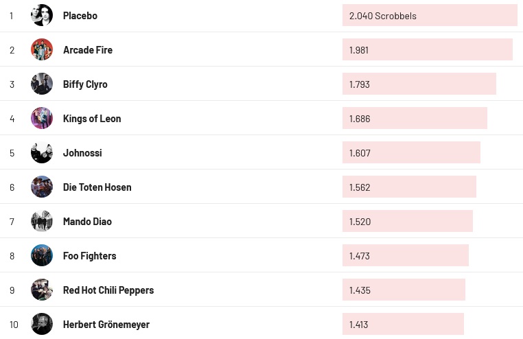The image size is (523, 339).
Task: Open the Johnossi artist link
Action: pos(82,153)
